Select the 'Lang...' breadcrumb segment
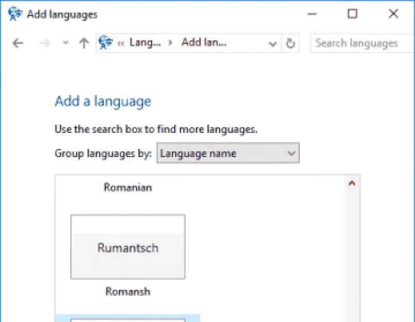Viewport: 415px width, 322px height. point(145,42)
